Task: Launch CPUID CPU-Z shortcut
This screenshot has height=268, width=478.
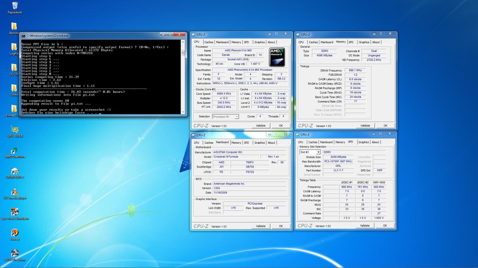Action: point(15,171)
